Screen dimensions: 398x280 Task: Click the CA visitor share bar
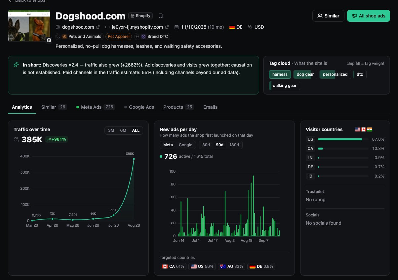coord(343,149)
